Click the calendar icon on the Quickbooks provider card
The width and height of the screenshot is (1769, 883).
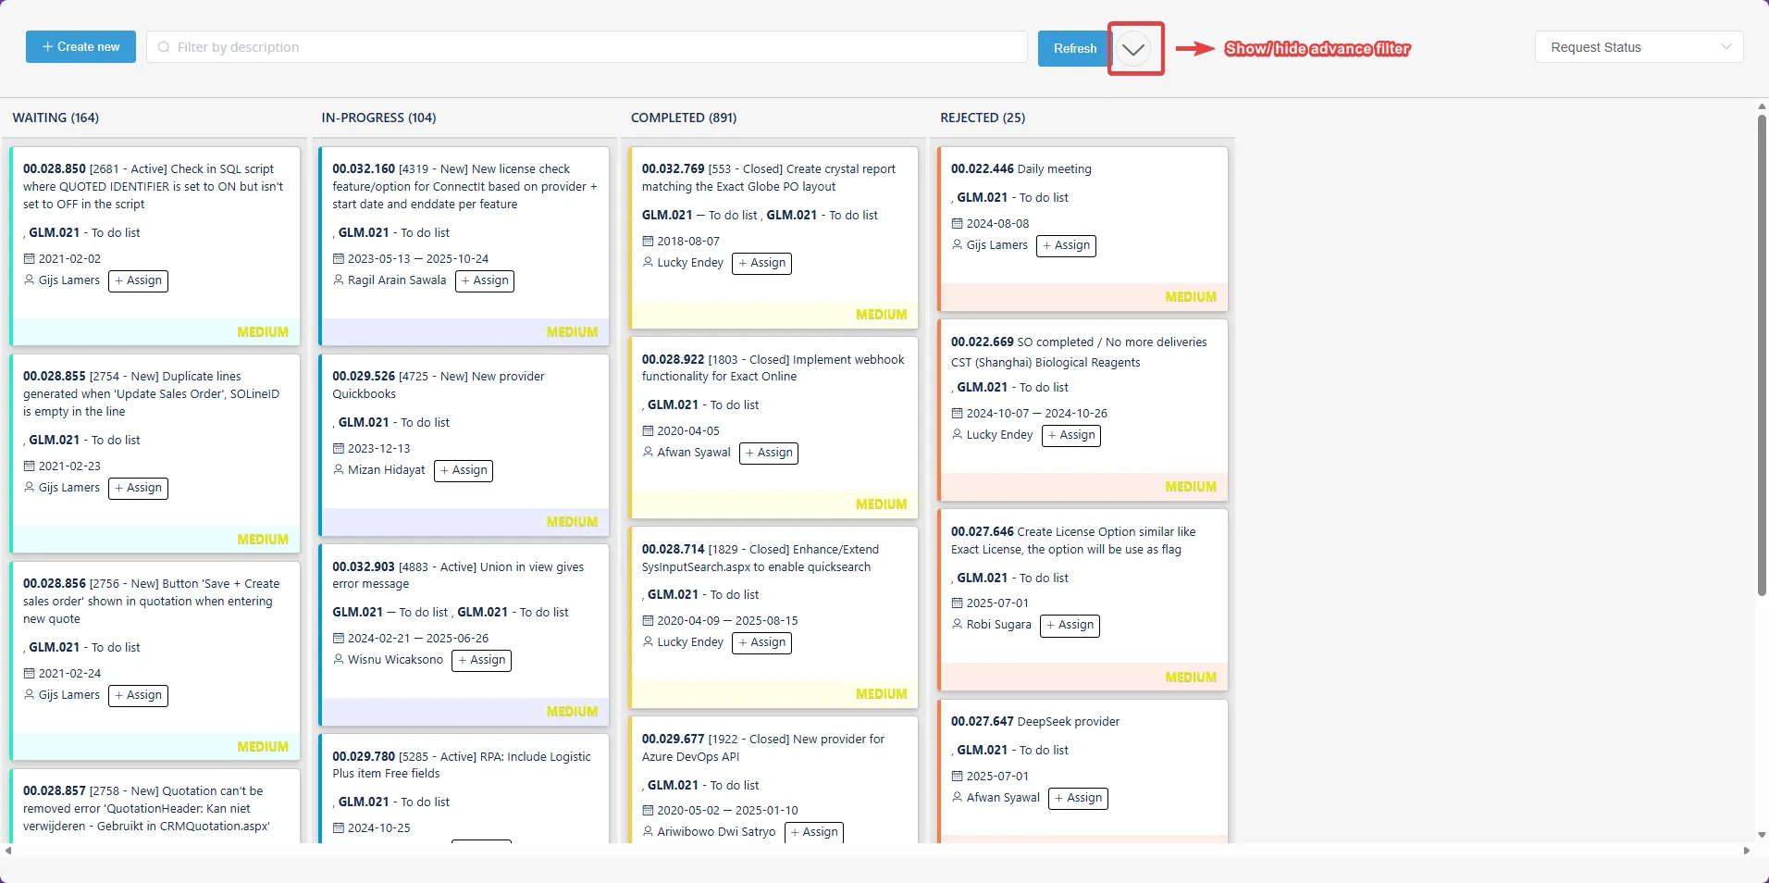tap(339, 448)
